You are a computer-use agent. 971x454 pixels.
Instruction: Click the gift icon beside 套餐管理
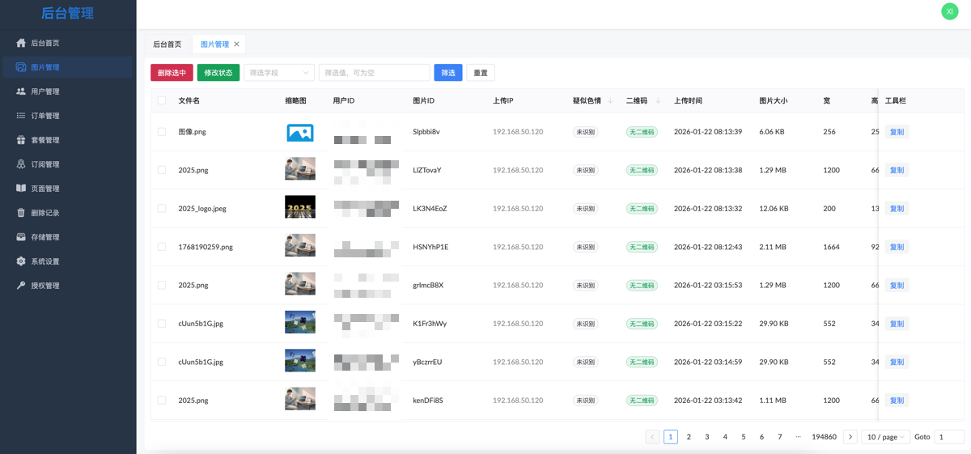click(21, 140)
